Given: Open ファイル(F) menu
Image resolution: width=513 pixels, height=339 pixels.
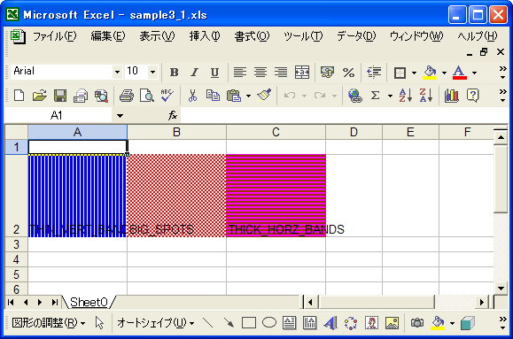Looking at the screenshot, I should tap(55, 36).
